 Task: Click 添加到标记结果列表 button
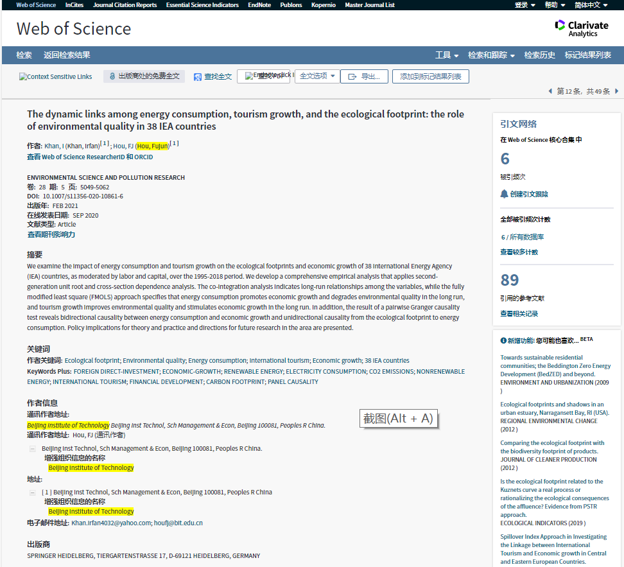pos(431,76)
